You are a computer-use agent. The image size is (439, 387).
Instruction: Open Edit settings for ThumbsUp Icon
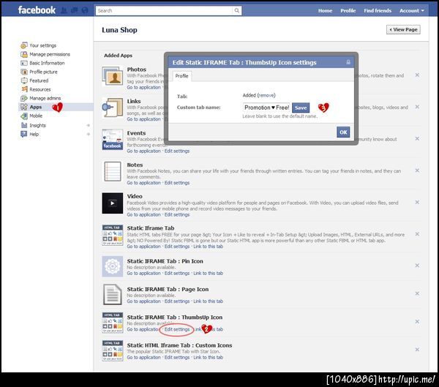[x=177, y=329]
